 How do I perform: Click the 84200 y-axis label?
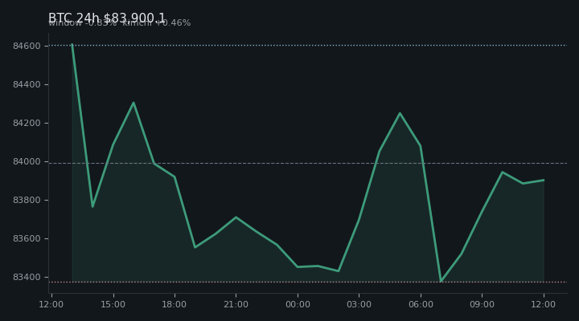click(27, 123)
